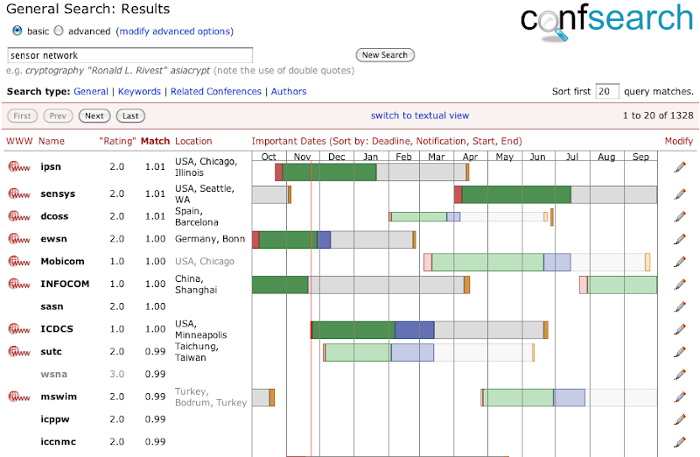Modify INFOCOM via pencil icon
This screenshot has height=457, width=700.
click(x=680, y=285)
